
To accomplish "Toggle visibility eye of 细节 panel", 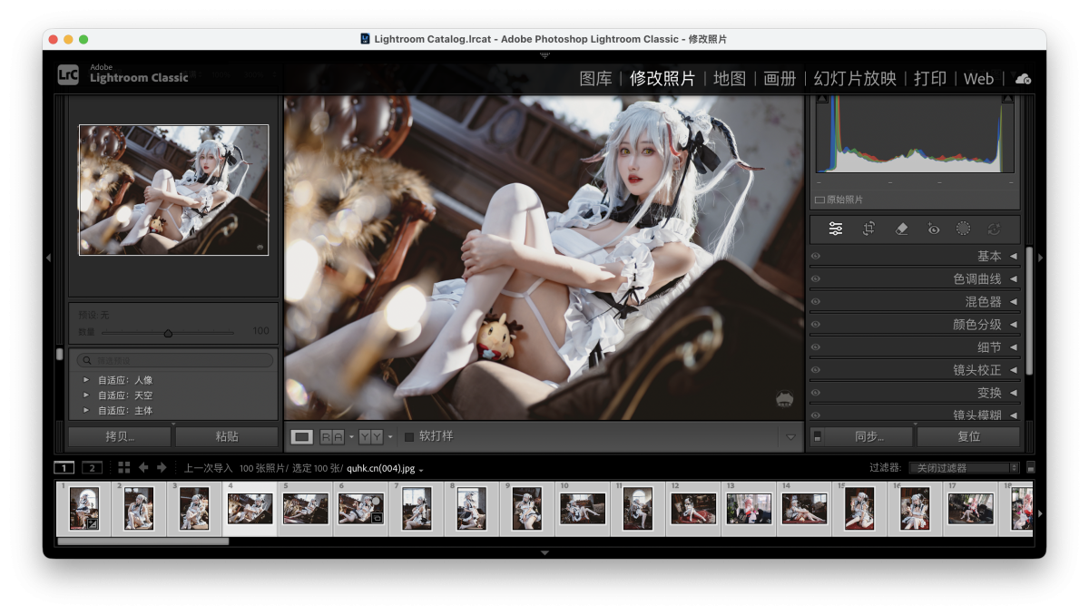I will tap(816, 347).
